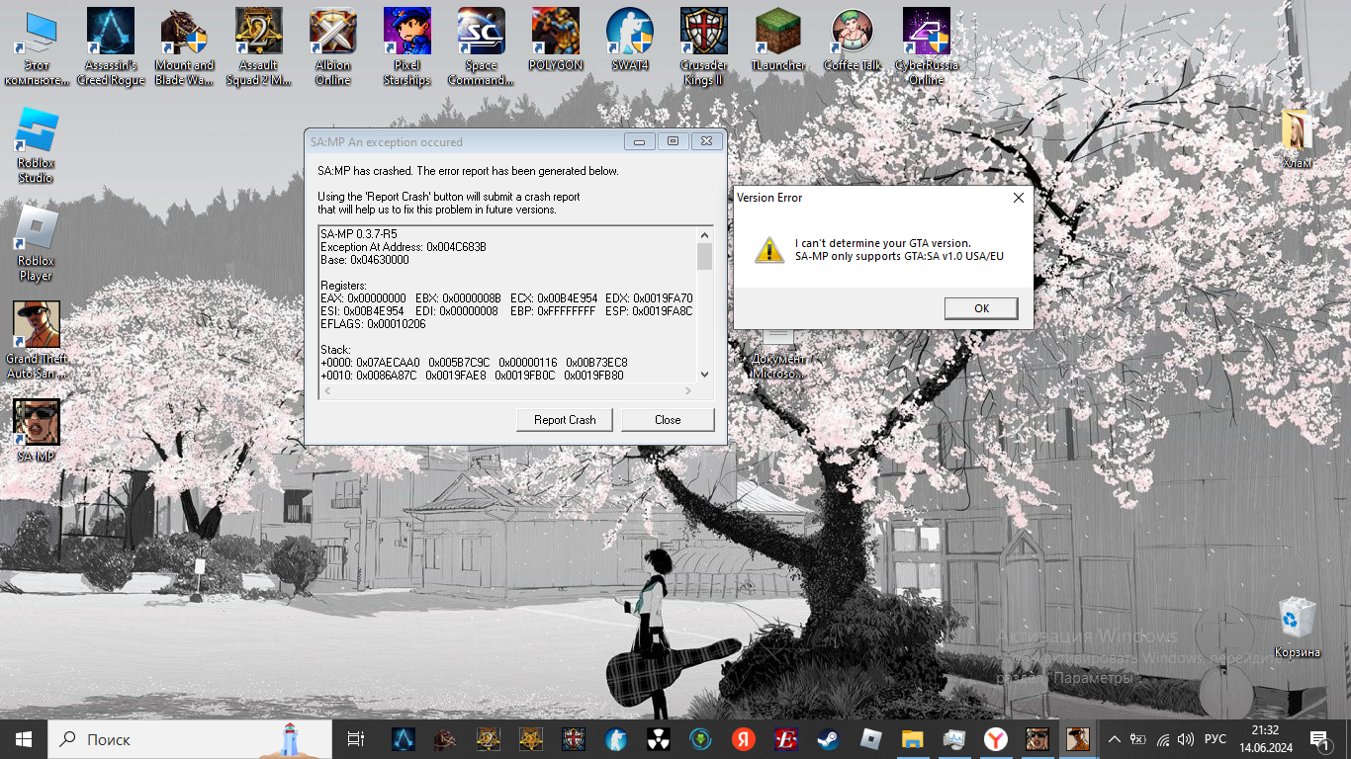This screenshot has width=1351, height=759.
Task: Open the Pixel Starships desktop icon
Action: [406, 34]
